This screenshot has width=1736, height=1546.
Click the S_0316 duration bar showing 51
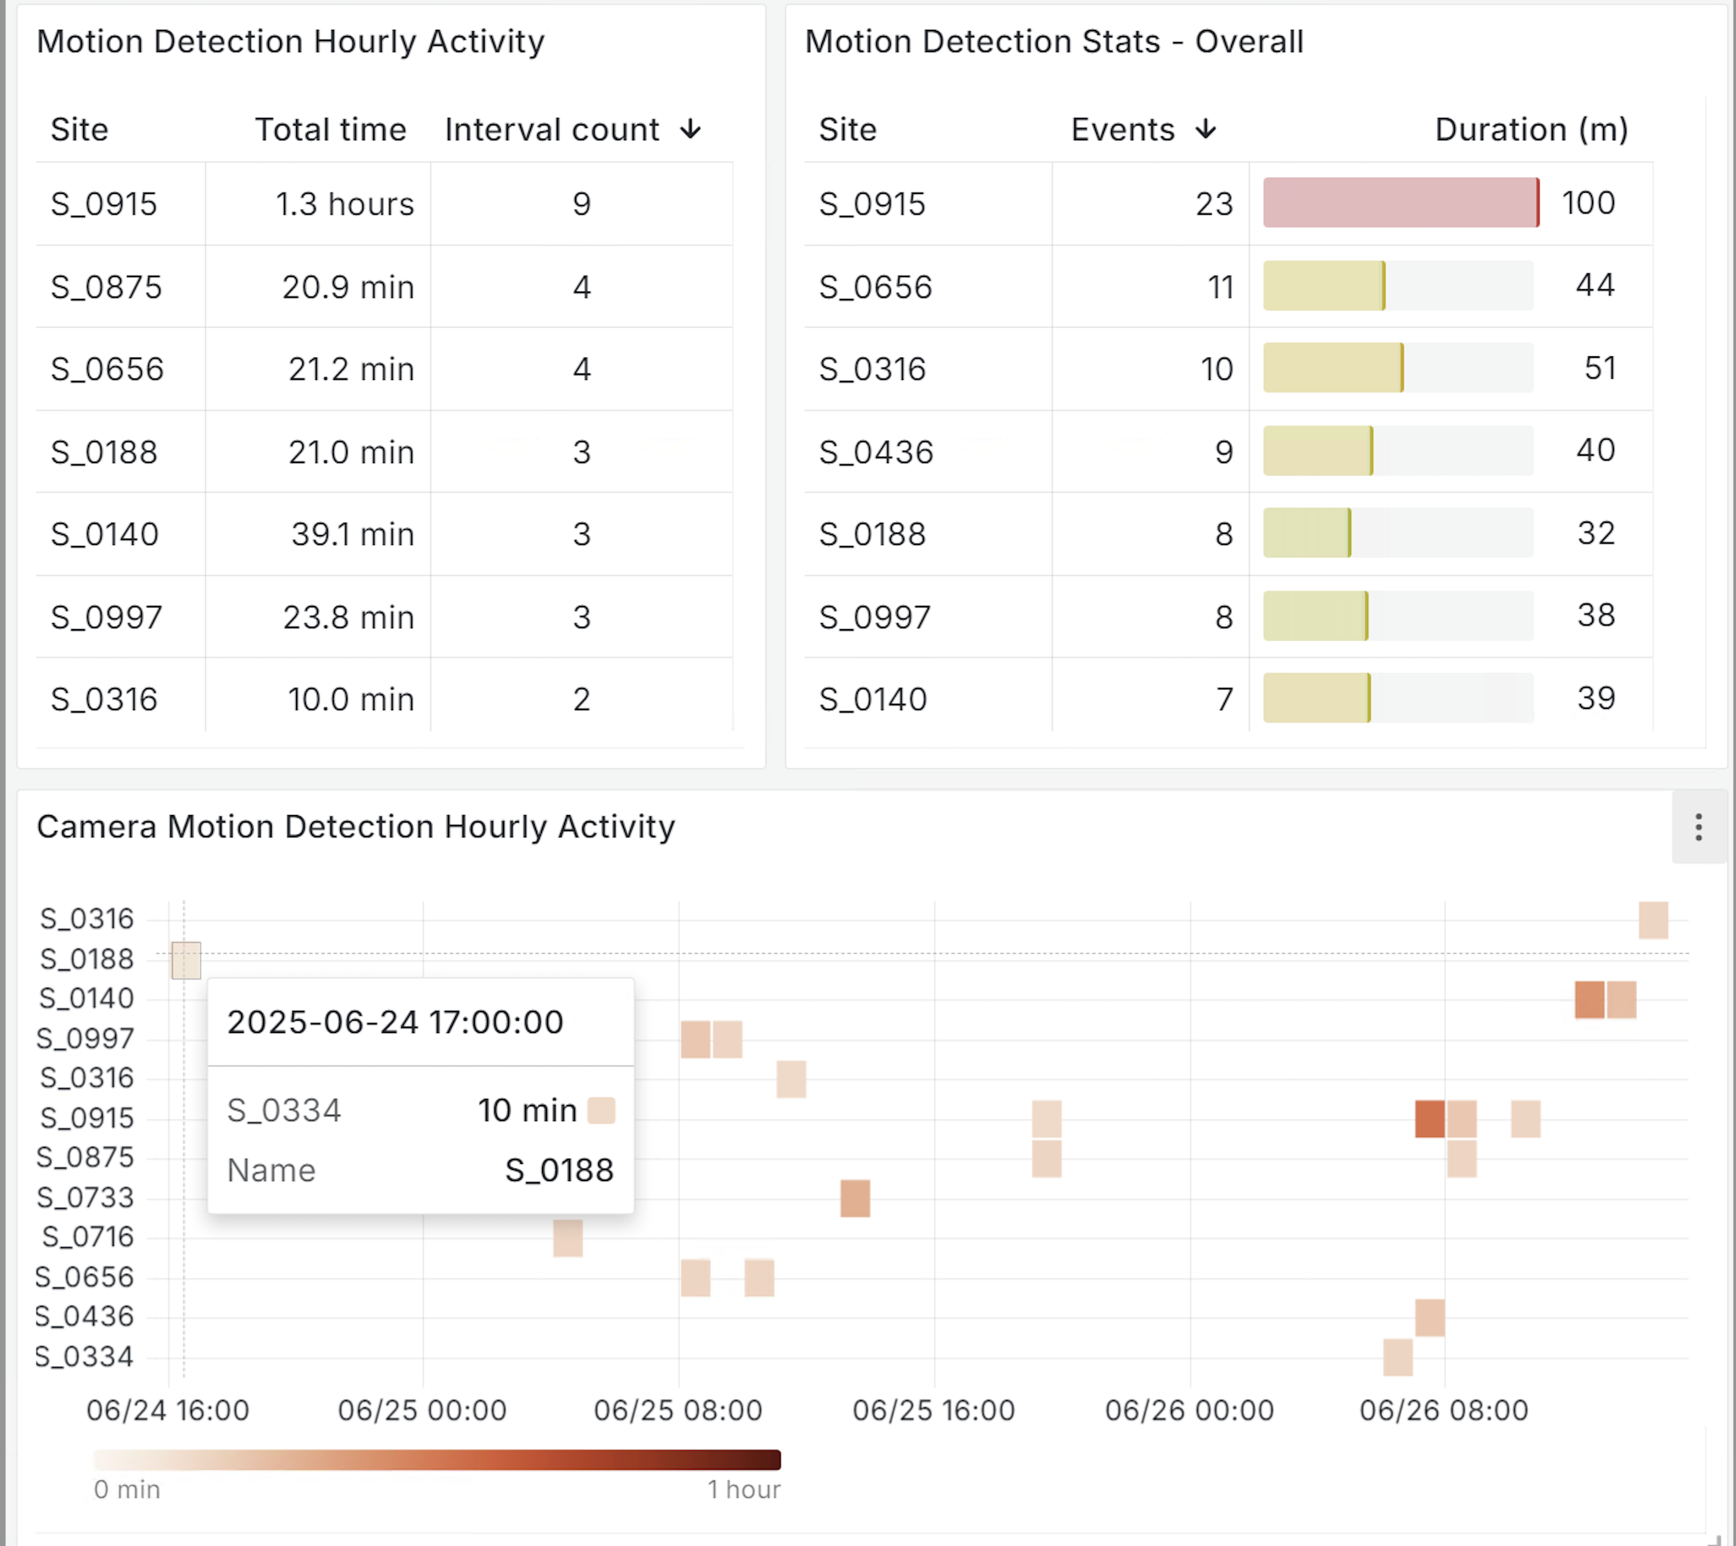click(x=1333, y=368)
